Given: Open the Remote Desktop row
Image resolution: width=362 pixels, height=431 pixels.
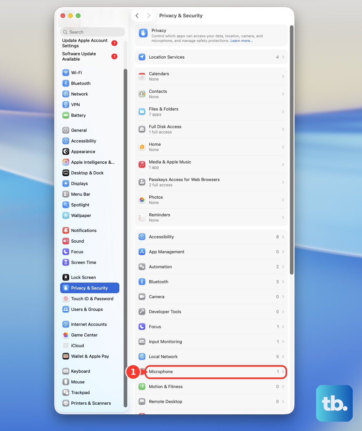Looking at the screenshot, I should tap(211, 401).
